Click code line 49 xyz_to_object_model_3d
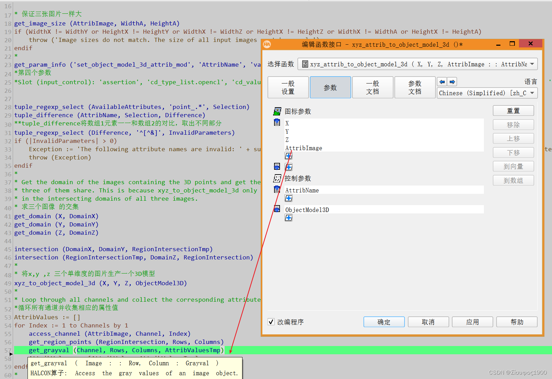This screenshot has height=379, width=552. 101,283
